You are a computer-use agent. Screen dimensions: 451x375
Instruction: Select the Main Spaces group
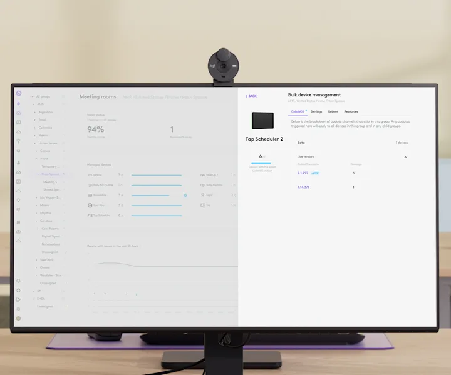click(x=50, y=174)
